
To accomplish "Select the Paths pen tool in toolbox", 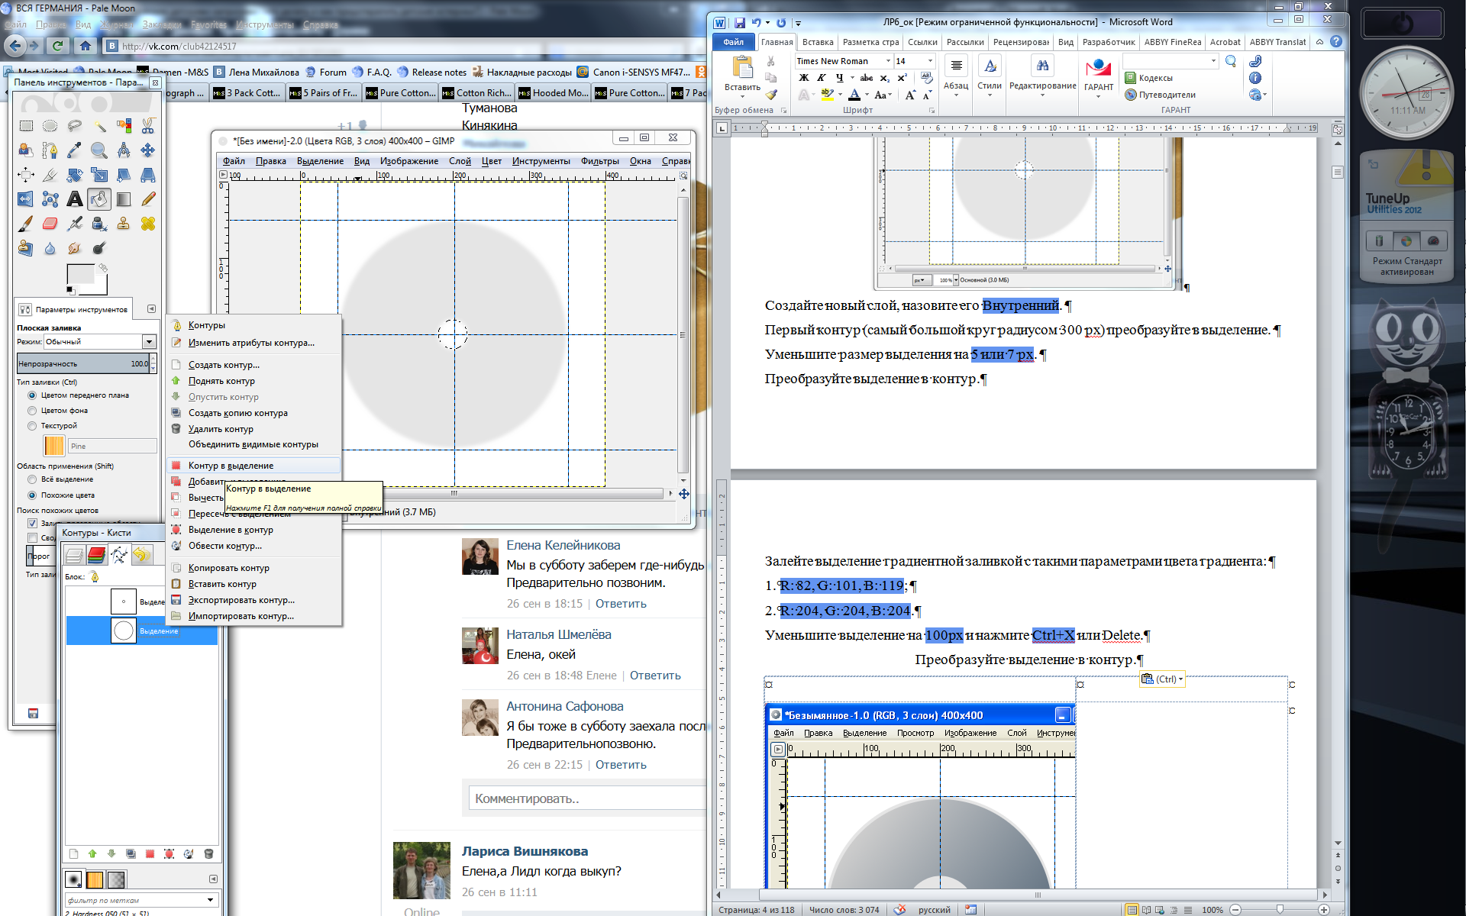I will coord(50,150).
